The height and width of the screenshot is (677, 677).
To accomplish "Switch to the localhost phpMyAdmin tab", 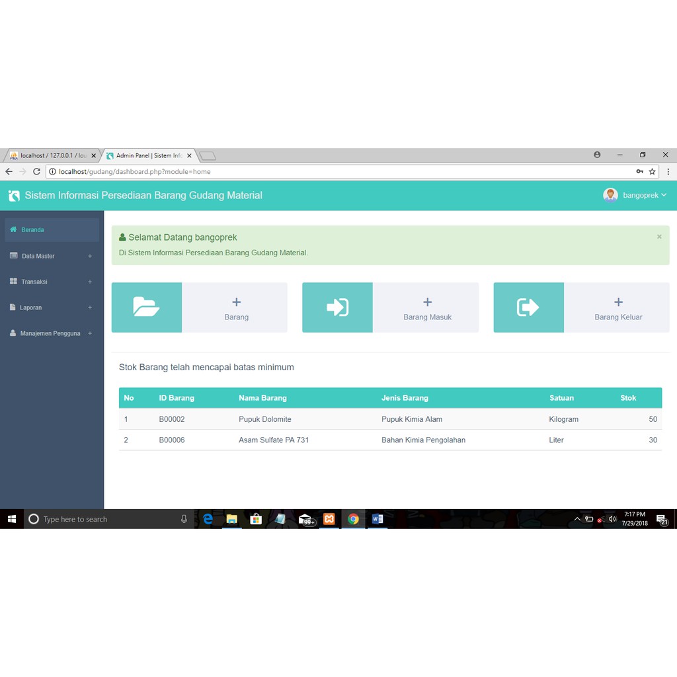I will 52,156.
